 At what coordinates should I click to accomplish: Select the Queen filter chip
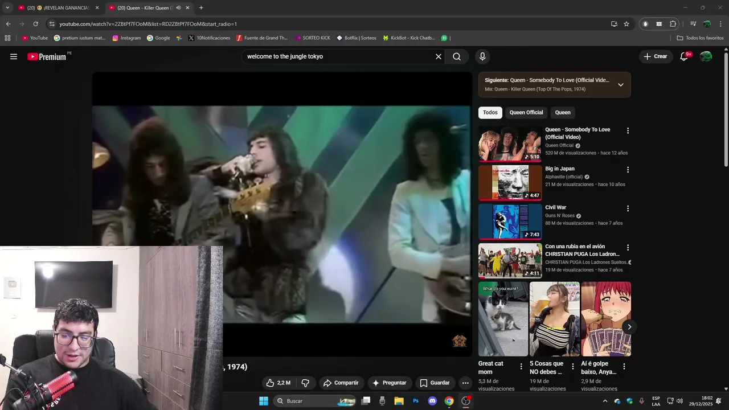click(x=563, y=112)
